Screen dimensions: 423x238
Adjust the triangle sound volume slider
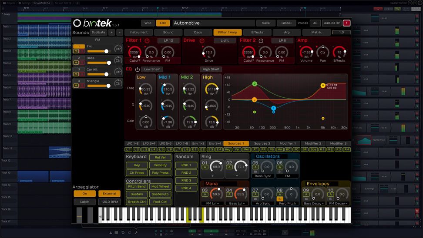[x=98, y=86]
